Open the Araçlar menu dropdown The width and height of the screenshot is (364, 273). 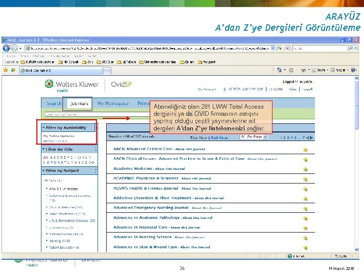339,70
